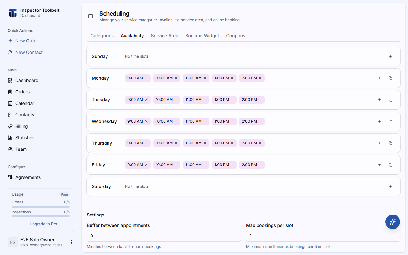Switch to the Categories tab

[102, 36]
